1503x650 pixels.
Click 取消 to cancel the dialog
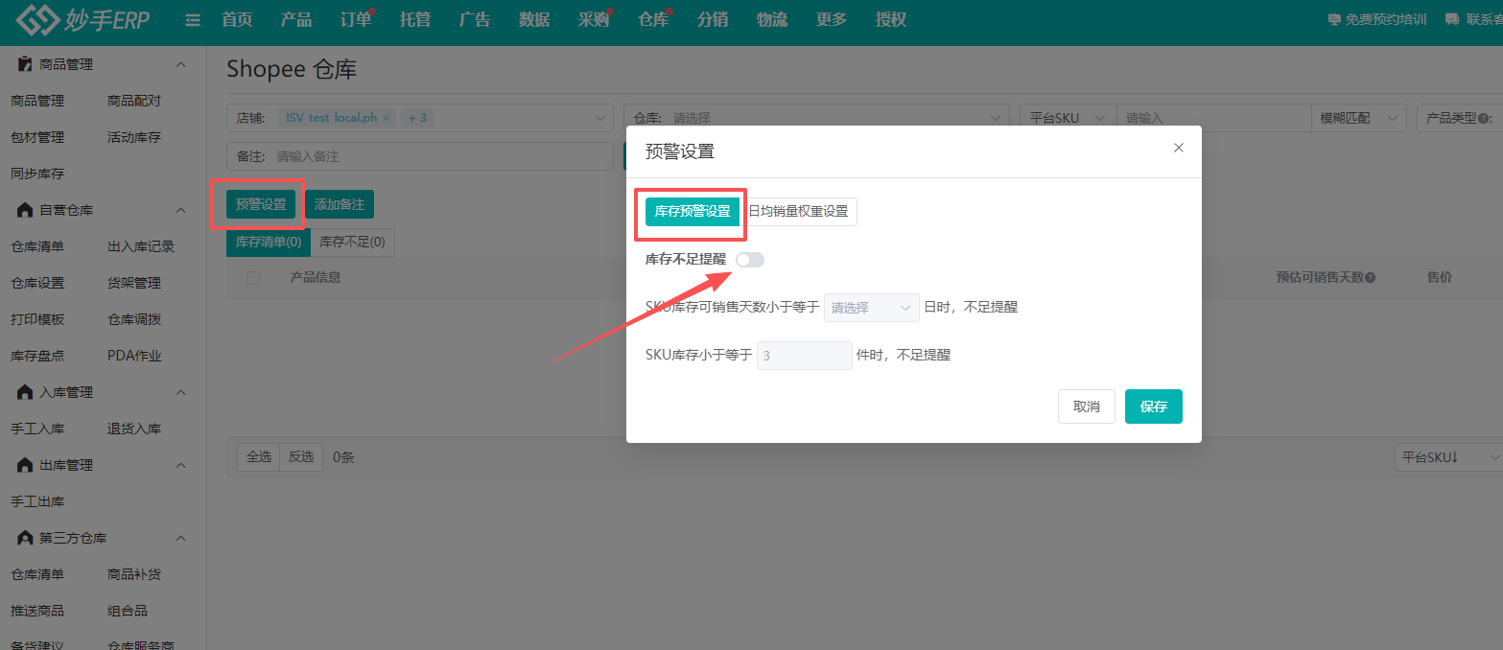(x=1087, y=406)
